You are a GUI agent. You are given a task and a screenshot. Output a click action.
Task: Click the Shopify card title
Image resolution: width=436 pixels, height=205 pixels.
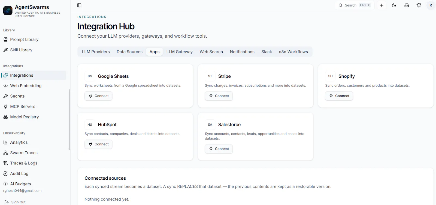click(x=347, y=76)
